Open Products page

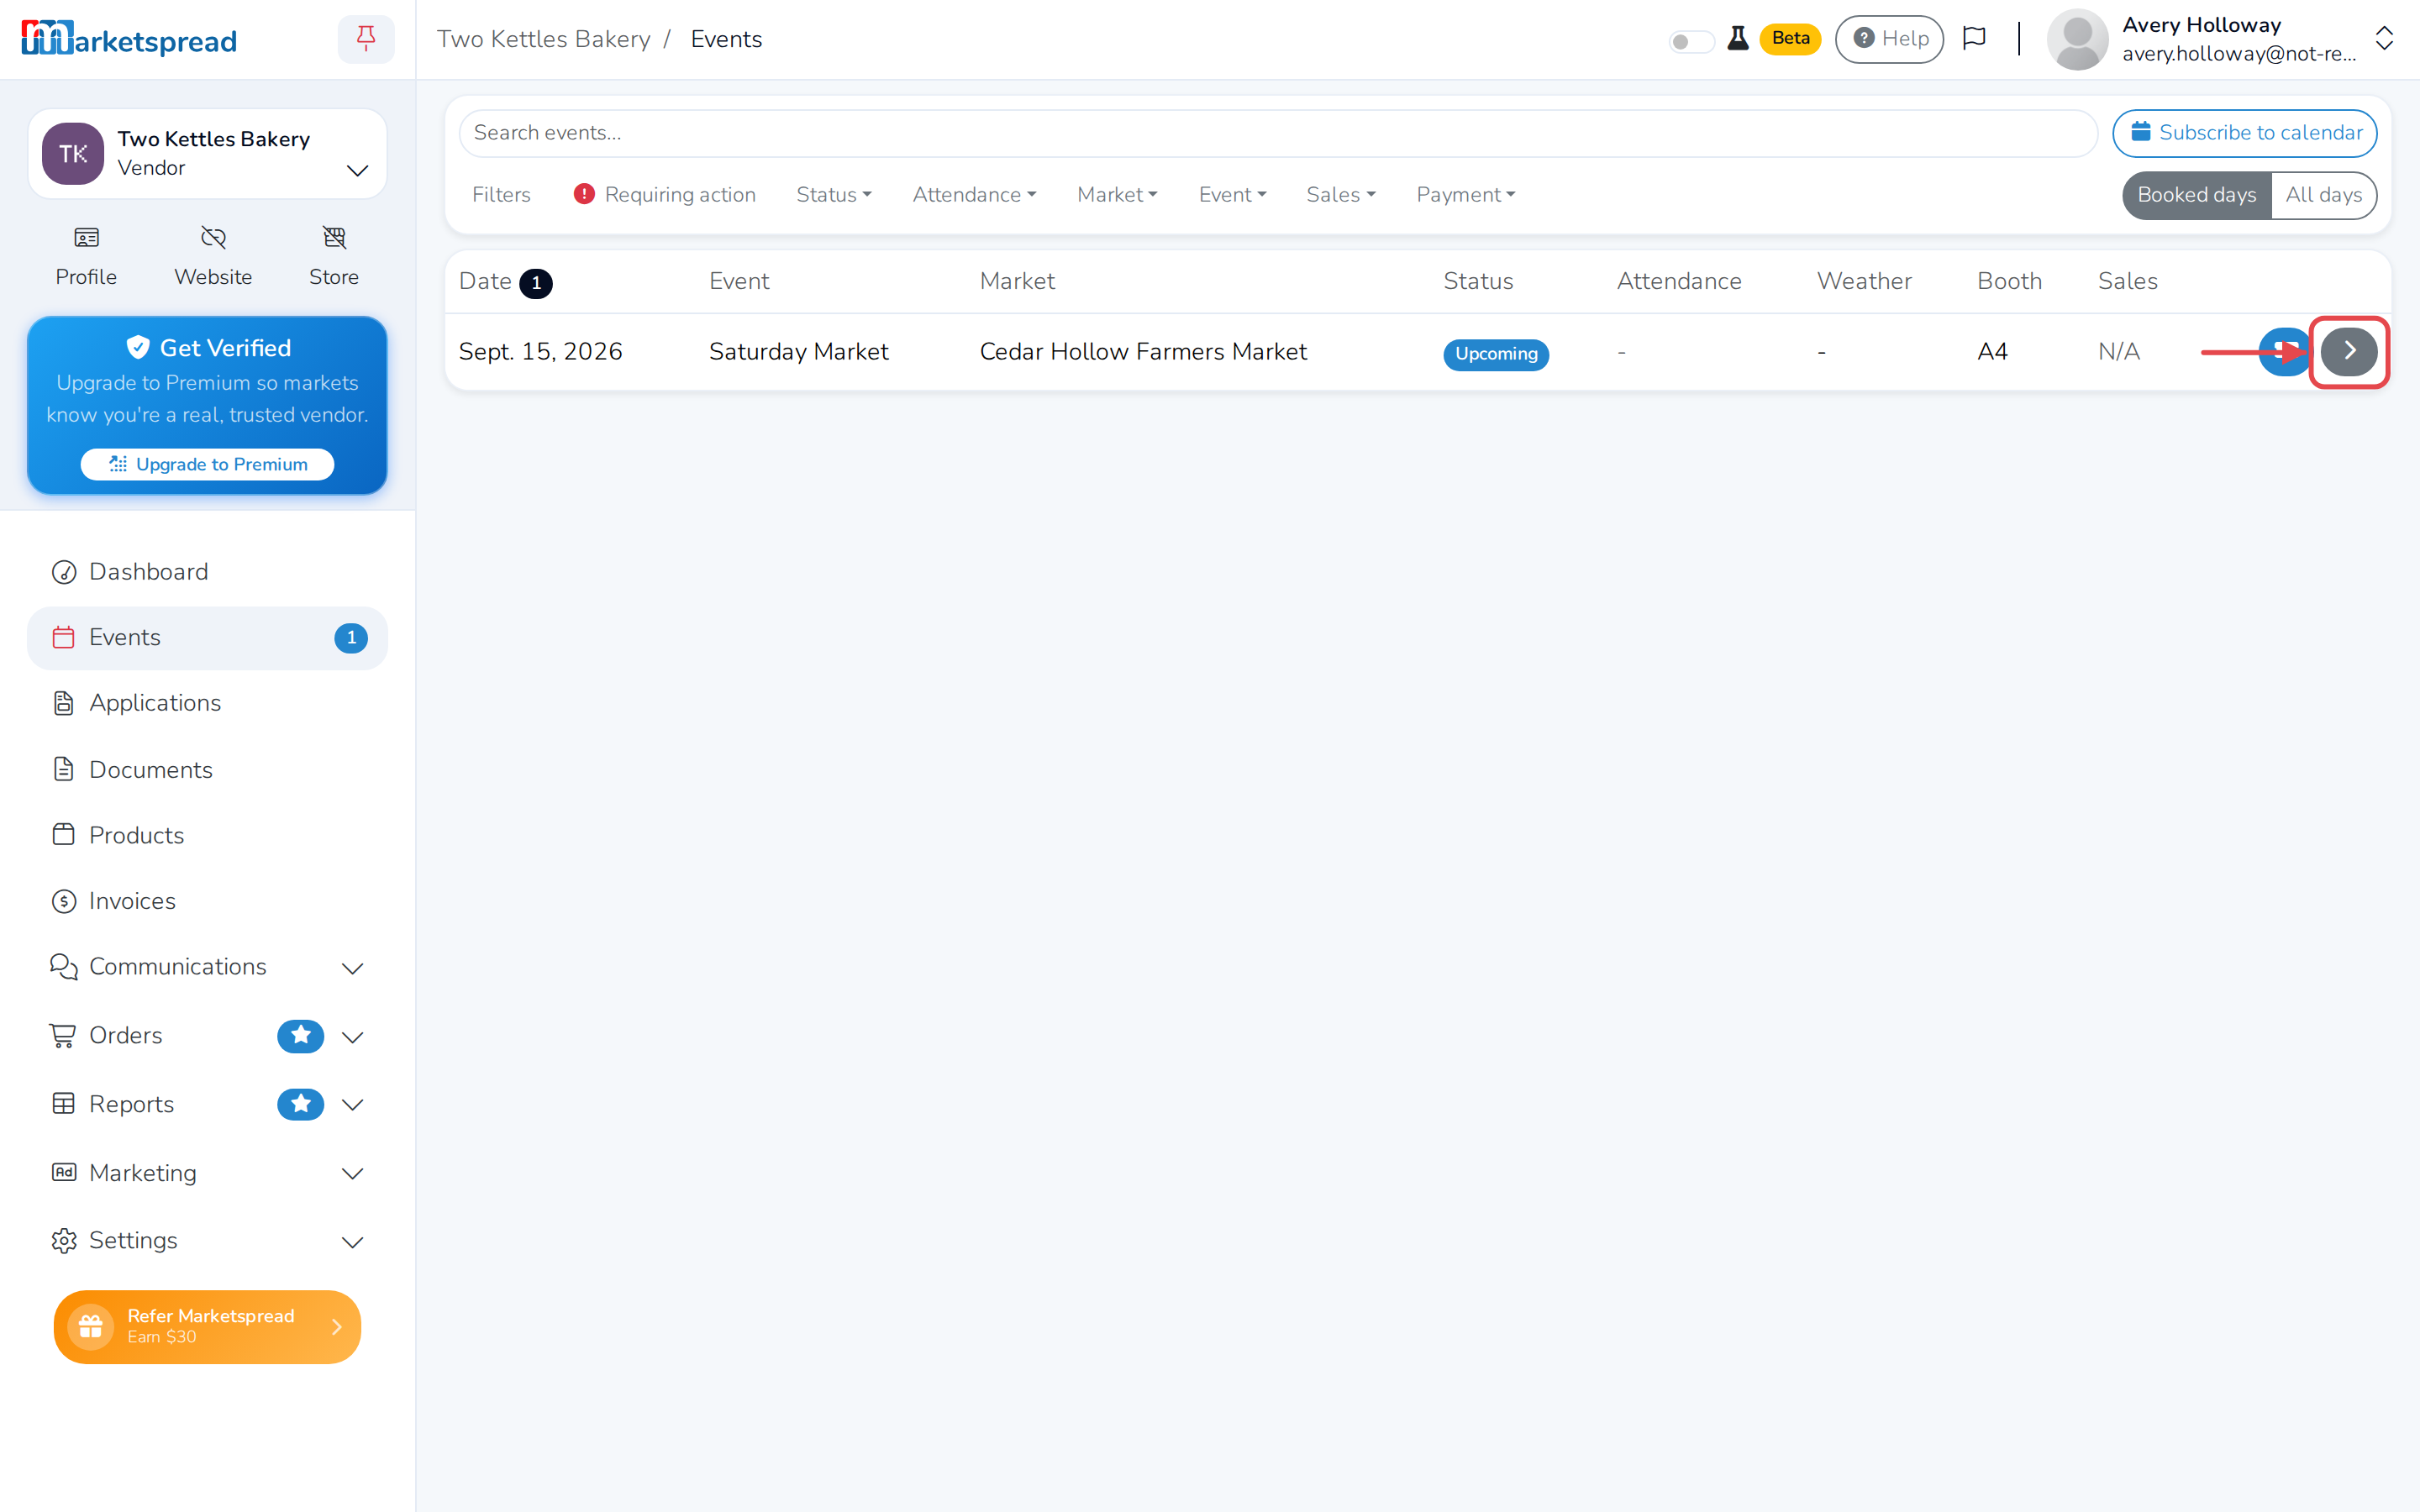tap(207, 835)
